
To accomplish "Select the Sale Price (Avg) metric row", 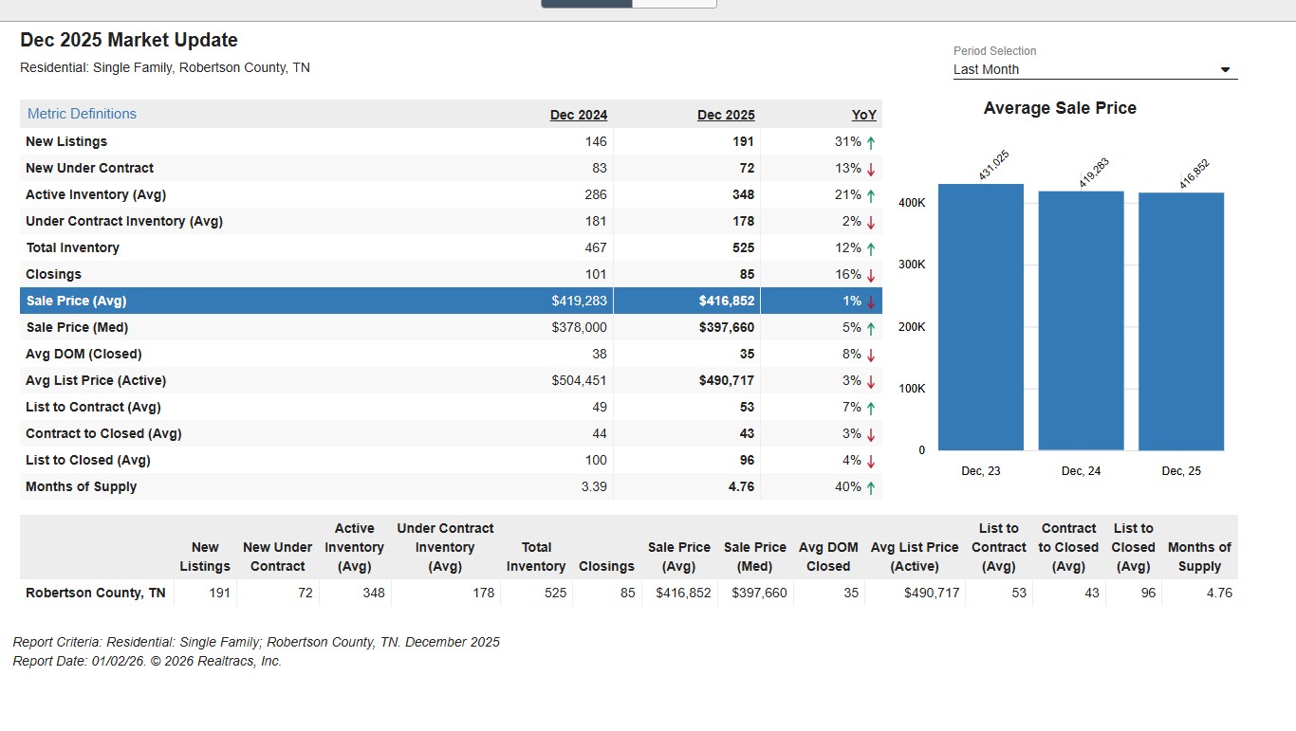I will coord(451,301).
